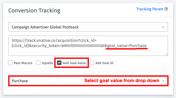The width and height of the screenshot is (176, 98).
Task: Click the Campaign Advertiser Global Postback text
Action: [x=45, y=27]
